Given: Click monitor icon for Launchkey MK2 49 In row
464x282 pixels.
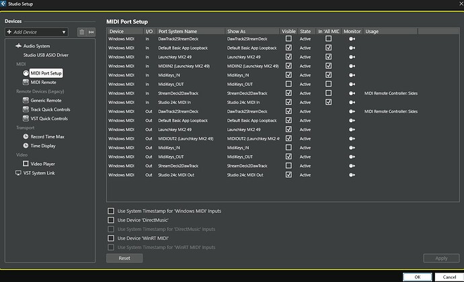Looking at the screenshot, I should click(x=352, y=57).
